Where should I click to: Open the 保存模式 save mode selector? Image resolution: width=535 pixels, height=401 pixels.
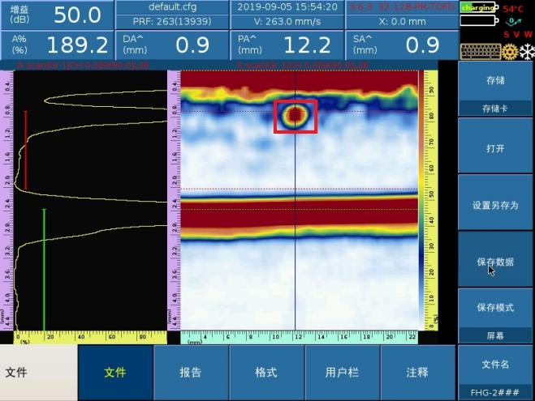pyautogui.click(x=495, y=315)
